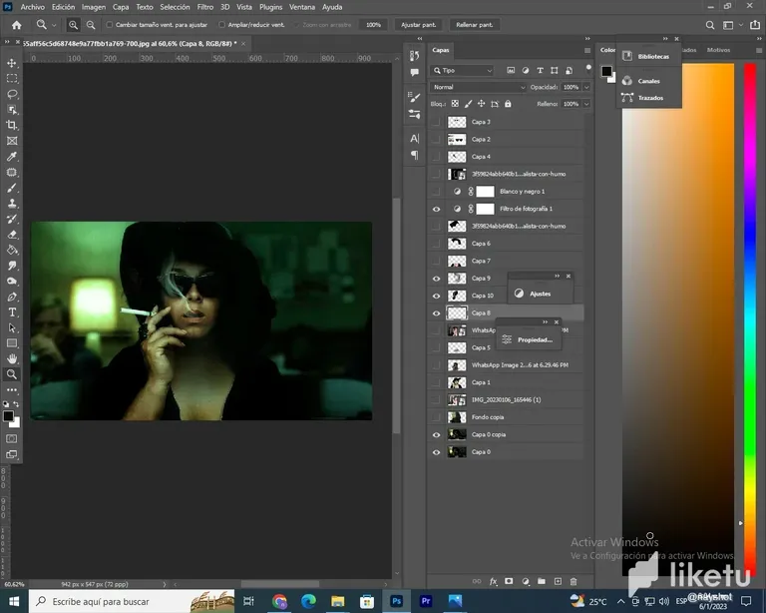
Task: Collapse the Propiedades floating panel
Action: [546, 322]
